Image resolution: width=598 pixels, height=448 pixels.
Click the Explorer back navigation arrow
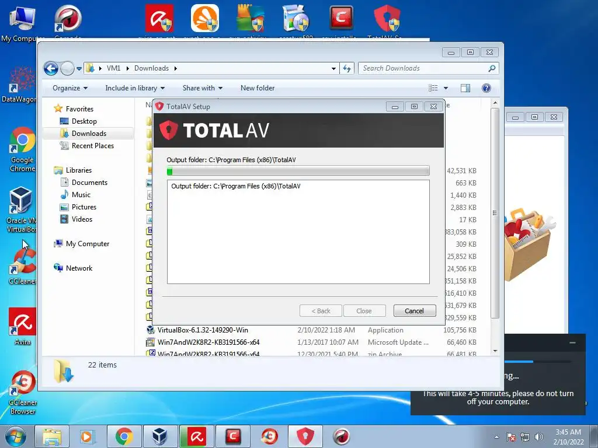51,69
